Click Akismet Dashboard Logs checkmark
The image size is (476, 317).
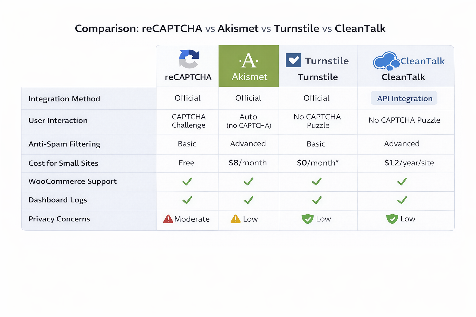coord(249,200)
